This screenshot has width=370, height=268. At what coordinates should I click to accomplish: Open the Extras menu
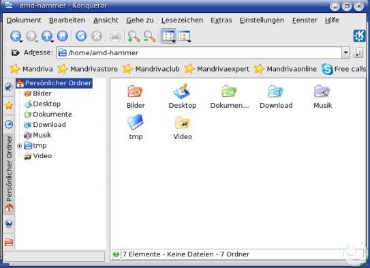(x=221, y=20)
